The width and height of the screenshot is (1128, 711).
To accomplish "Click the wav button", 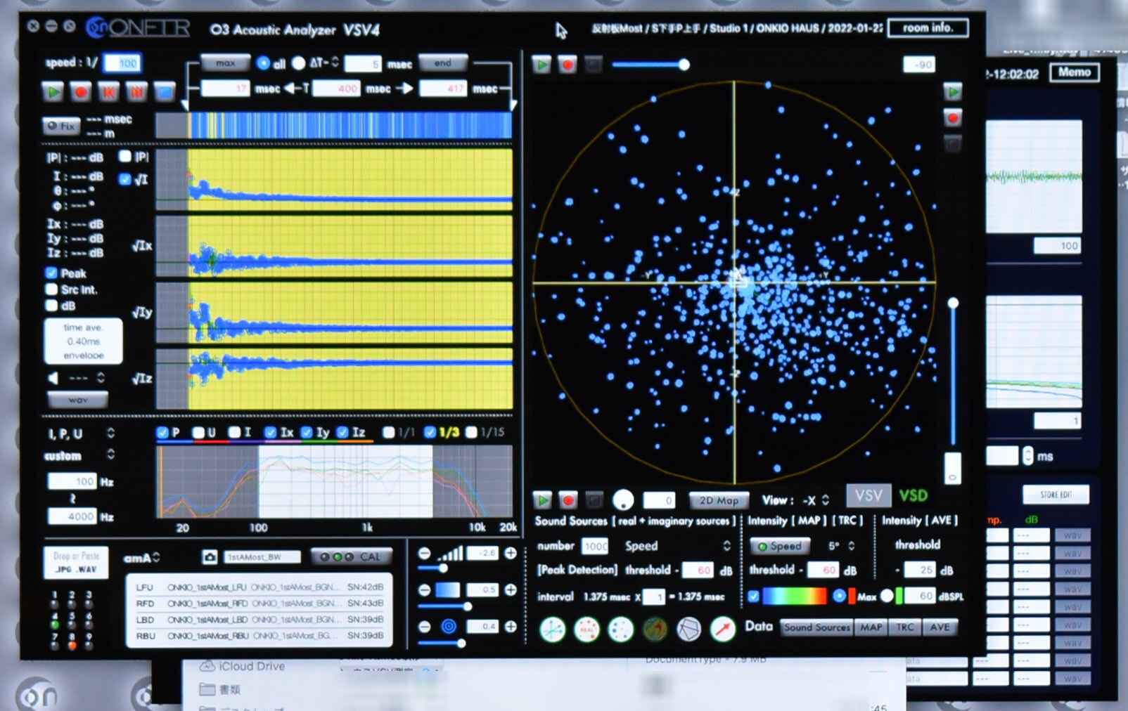I will (x=78, y=400).
